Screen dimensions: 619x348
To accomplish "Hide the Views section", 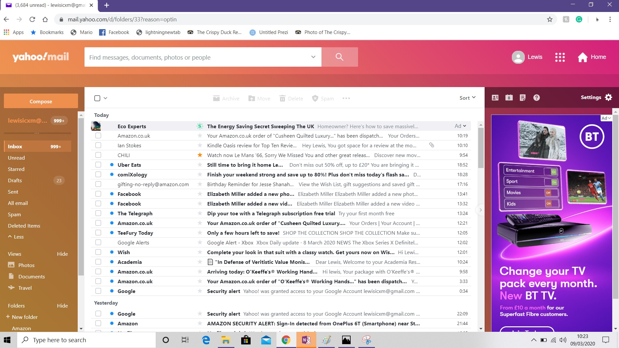I will pyautogui.click(x=62, y=254).
